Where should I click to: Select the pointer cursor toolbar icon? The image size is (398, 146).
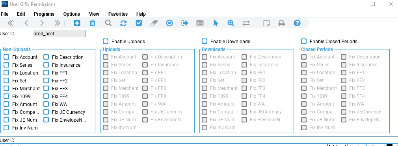pyautogui.click(x=216, y=23)
